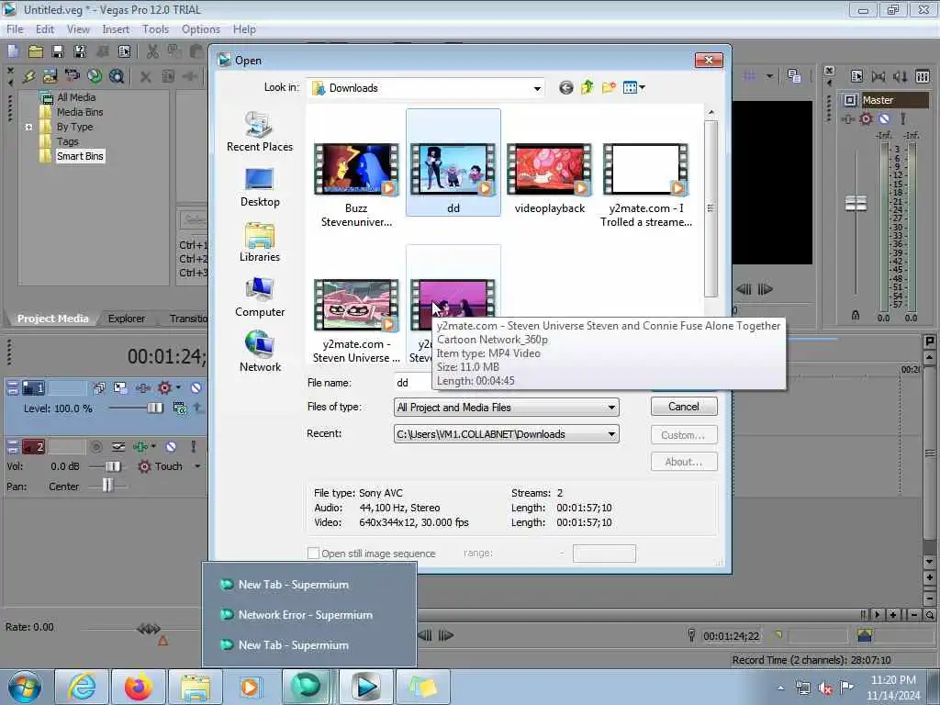Viewport: 940px width, 705px height.
Task: Choose Network Error - Supermium window
Action: [305, 614]
